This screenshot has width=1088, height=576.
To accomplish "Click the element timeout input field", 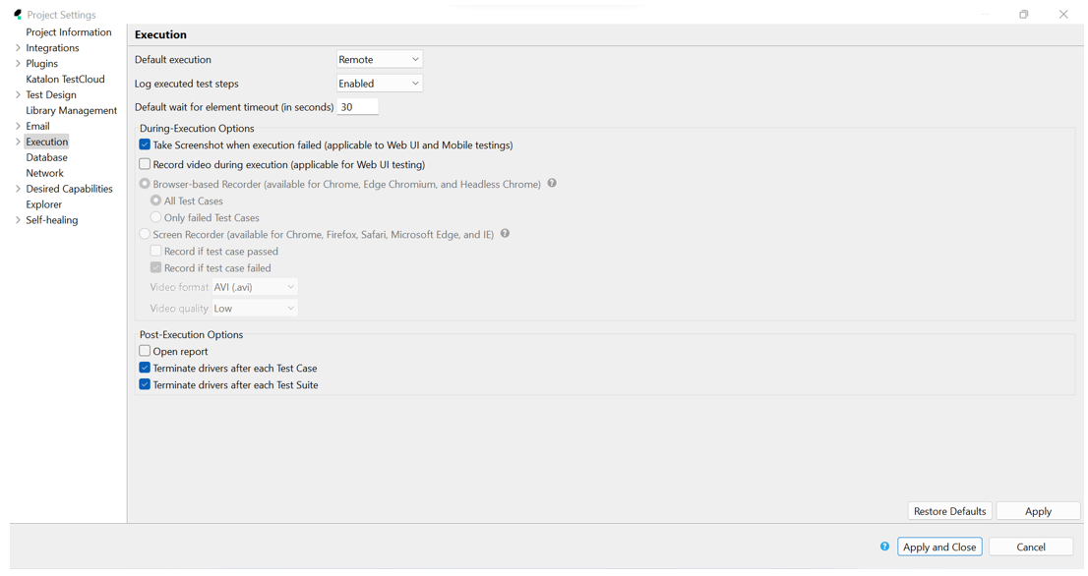I will pos(358,106).
